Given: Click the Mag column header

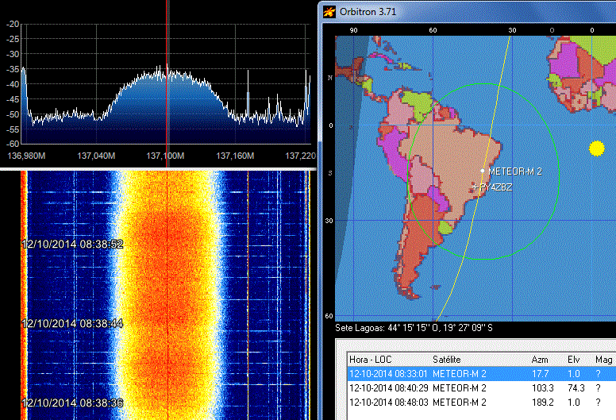Looking at the screenshot, I should coord(604,360).
